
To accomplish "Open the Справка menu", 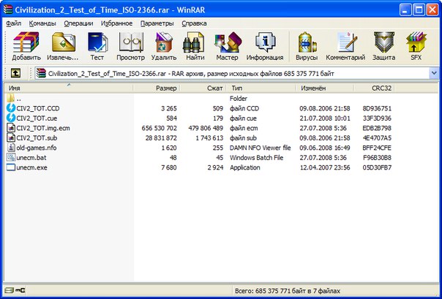I will [194, 23].
